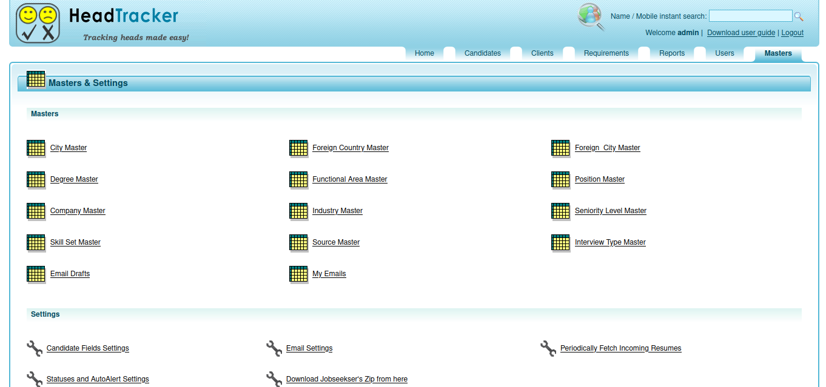Open the Skill Set Master link

click(x=75, y=242)
